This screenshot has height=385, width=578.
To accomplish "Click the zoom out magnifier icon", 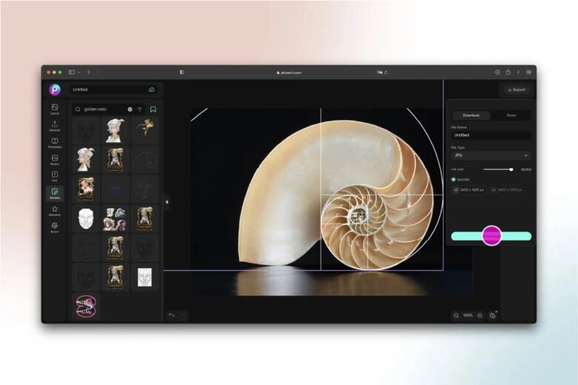I will tap(456, 315).
